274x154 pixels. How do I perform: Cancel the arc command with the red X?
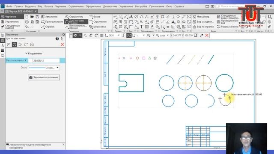point(63,44)
